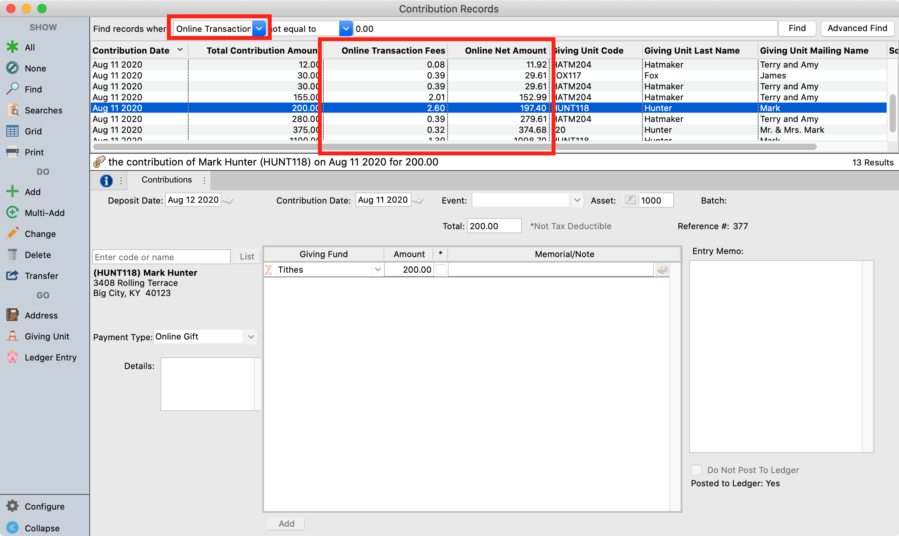Click the red X beside Tithes

269,270
